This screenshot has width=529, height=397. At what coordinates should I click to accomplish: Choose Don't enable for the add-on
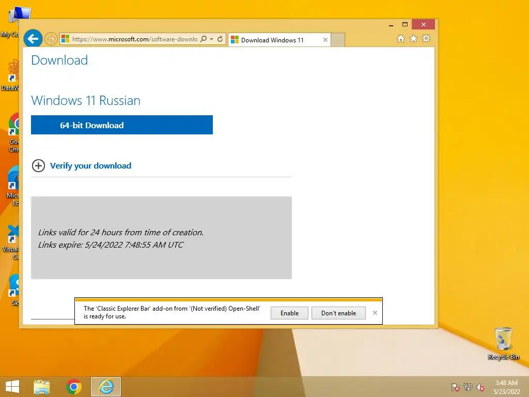click(x=338, y=313)
